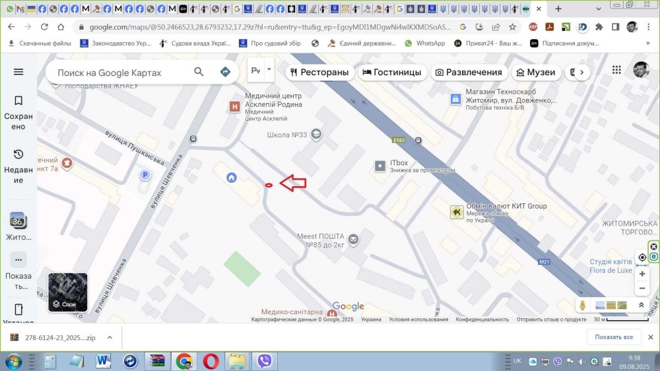Filter by Гостиницы category chip
The image size is (660, 371).
tap(392, 73)
